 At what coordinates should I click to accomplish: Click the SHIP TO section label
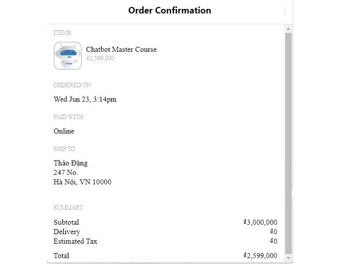pos(64,148)
